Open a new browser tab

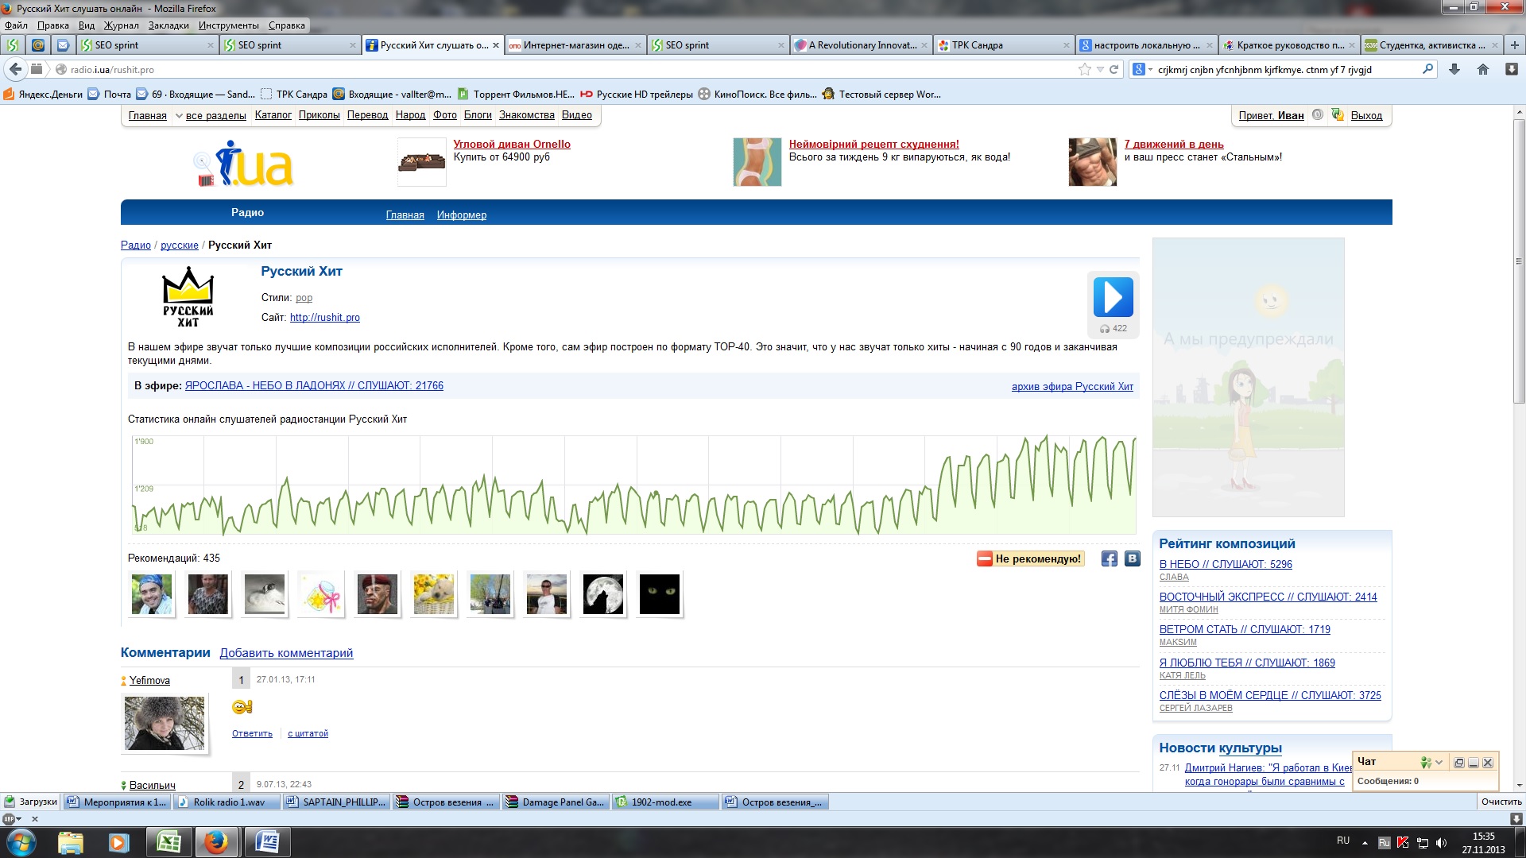[1514, 45]
